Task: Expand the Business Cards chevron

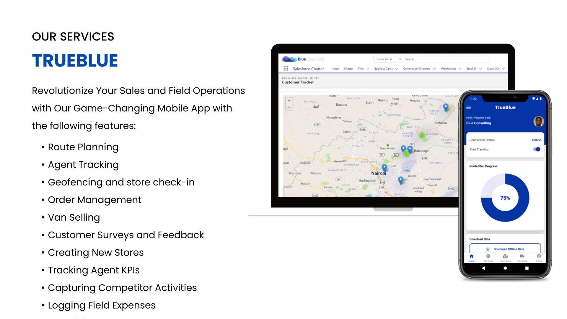Action: [397, 69]
